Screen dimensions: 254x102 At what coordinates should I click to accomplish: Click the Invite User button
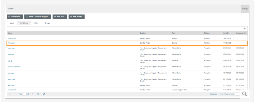click(15, 17)
